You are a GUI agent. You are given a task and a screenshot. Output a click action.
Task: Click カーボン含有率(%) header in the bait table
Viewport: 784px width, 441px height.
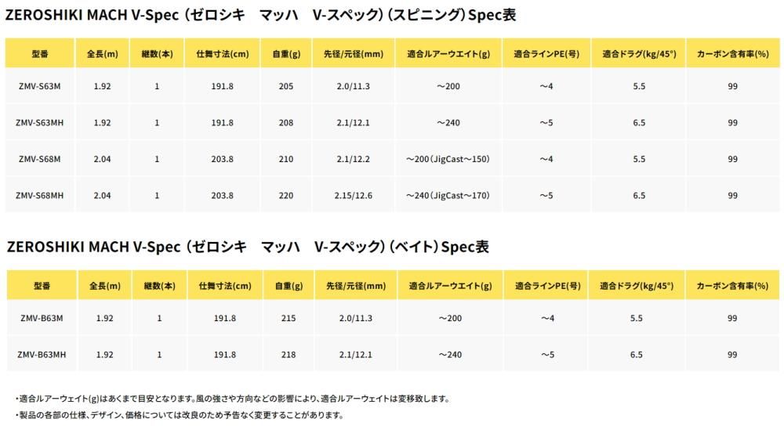(731, 287)
